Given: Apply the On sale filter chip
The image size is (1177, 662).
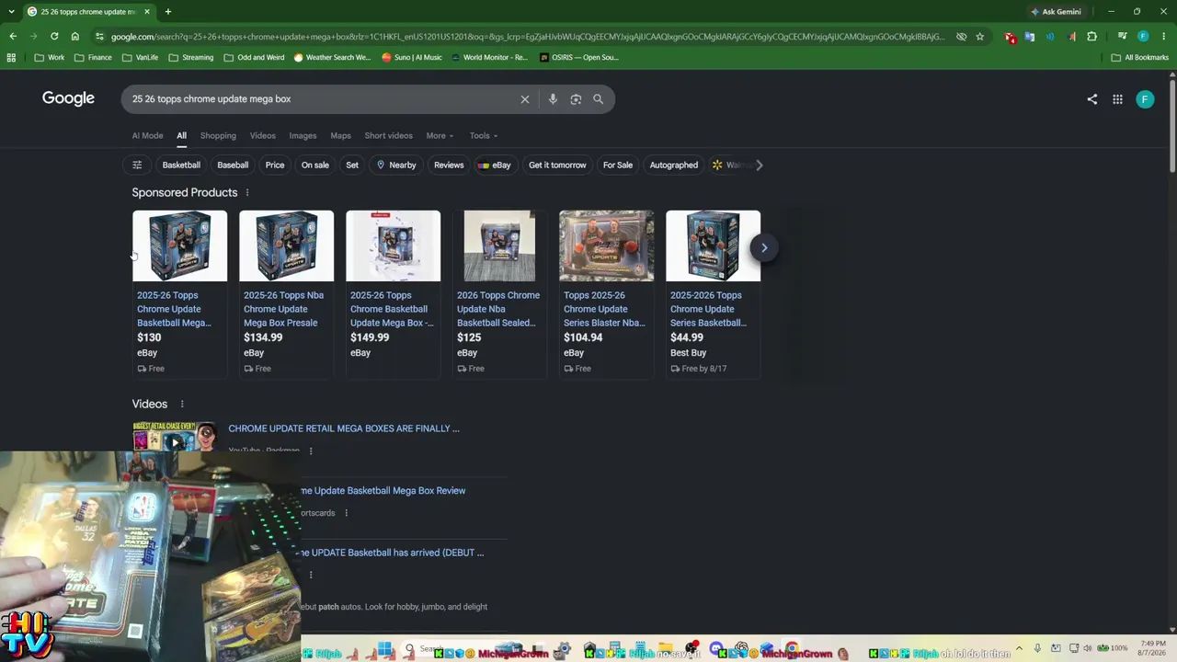Looking at the screenshot, I should (314, 165).
